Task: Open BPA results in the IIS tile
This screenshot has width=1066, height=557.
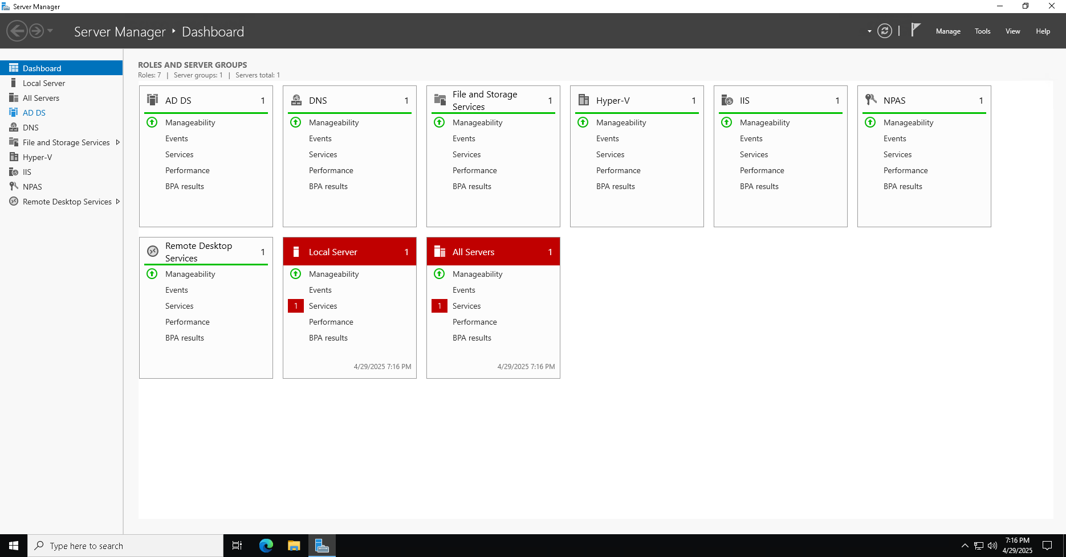Action: pos(759,186)
